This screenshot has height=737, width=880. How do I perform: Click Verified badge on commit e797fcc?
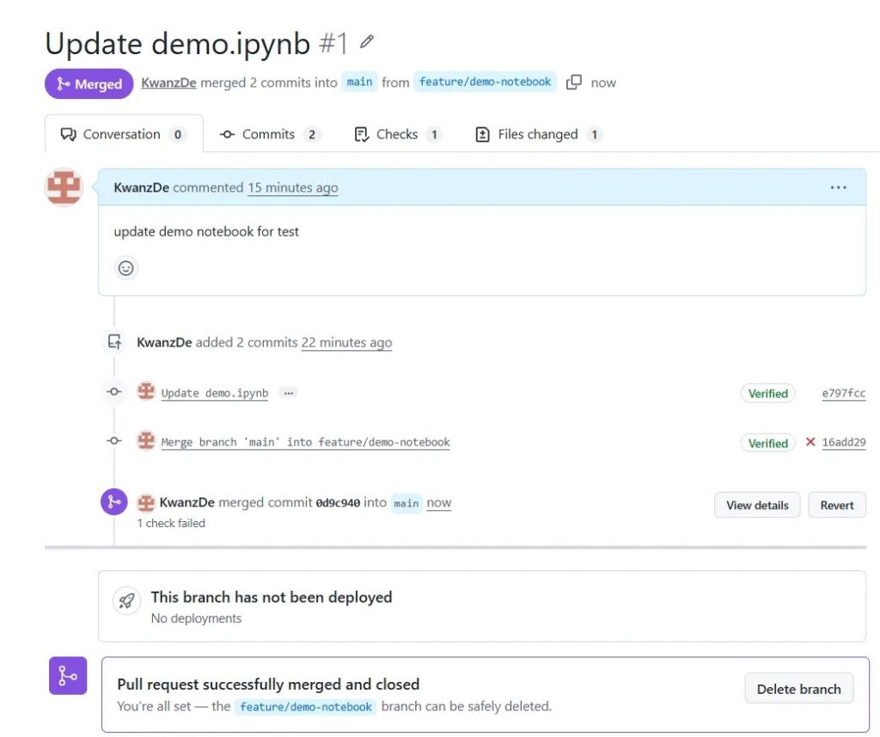pyautogui.click(x=767, y=393)
